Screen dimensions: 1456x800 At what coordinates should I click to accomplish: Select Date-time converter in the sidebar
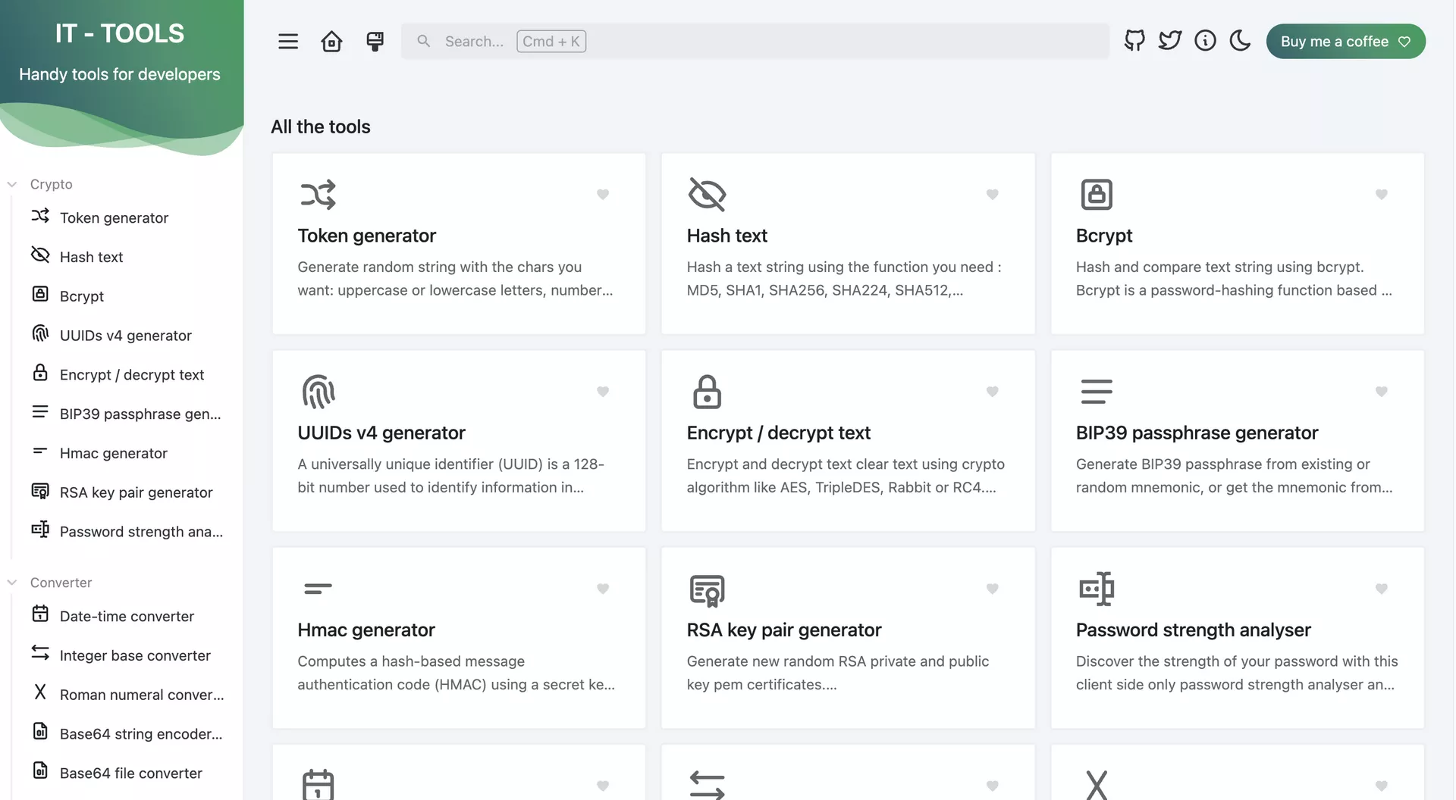[x=127, y=616]
